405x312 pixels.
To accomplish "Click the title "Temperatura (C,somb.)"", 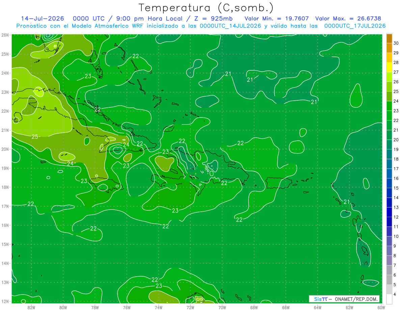I will pyautogui.click(x=206, y=8).
